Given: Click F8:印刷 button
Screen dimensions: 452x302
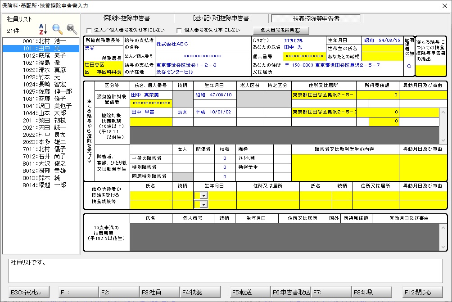Looking at the screenshot, I should tap(372, 292).
